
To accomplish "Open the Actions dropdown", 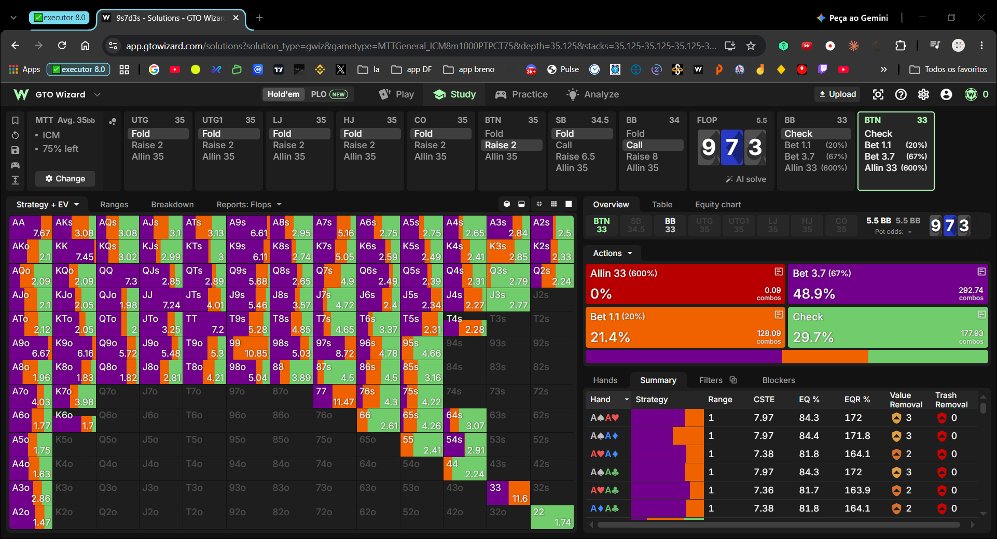I will click(x=613, y=253).
